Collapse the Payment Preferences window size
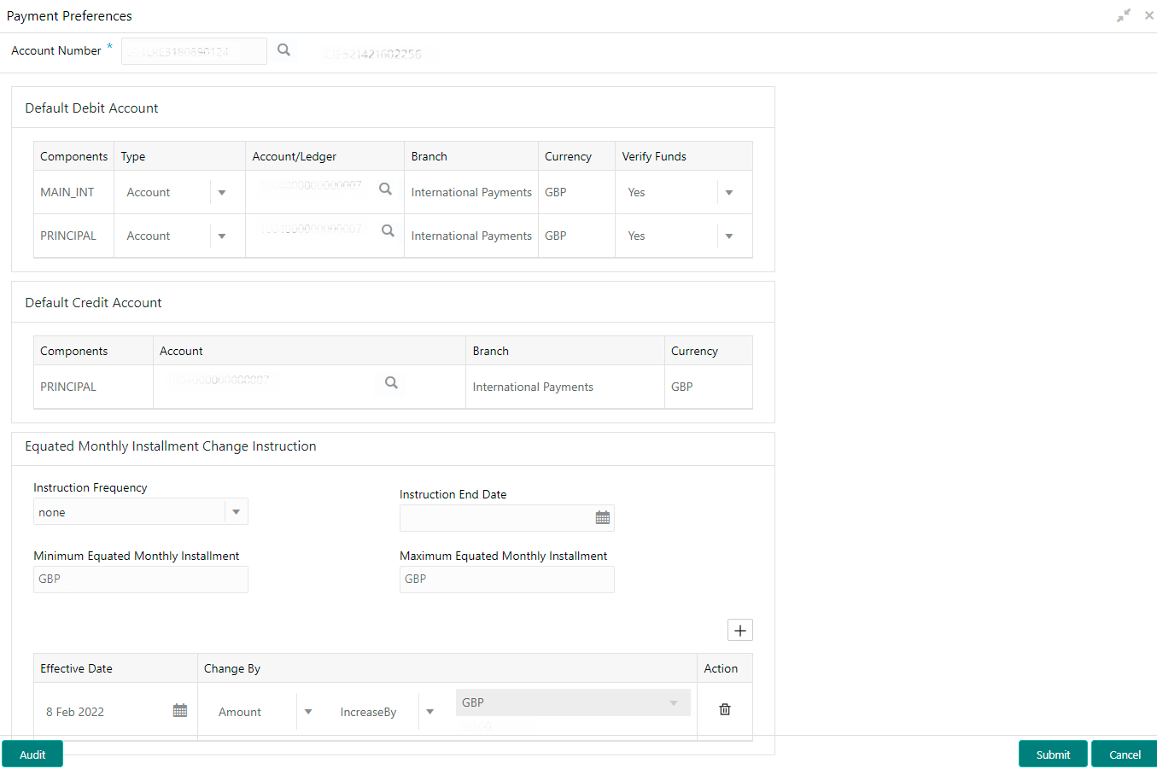This screenshot has height=769, width=1157. pos(1123,15)
